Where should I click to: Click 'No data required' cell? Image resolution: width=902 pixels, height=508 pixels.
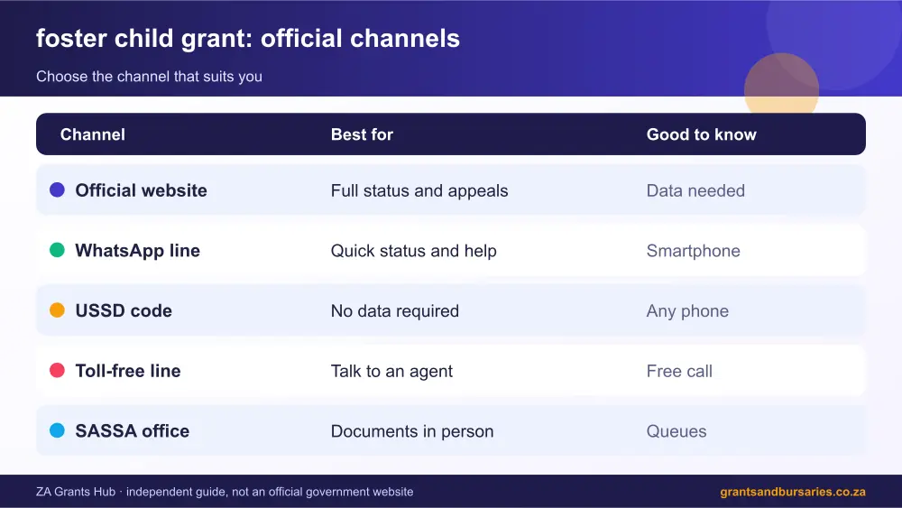(395, 311)
